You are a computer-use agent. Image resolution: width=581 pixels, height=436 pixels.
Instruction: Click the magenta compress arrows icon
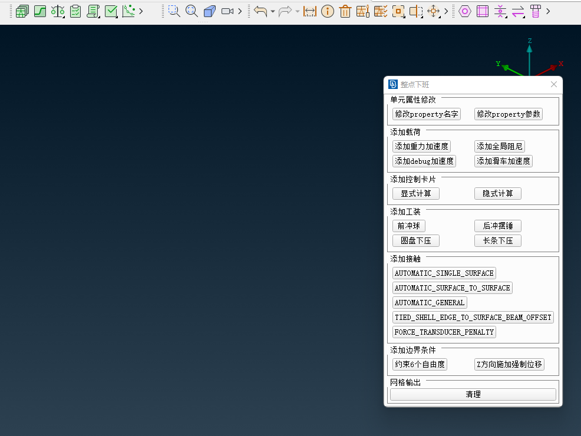point(500,11)
